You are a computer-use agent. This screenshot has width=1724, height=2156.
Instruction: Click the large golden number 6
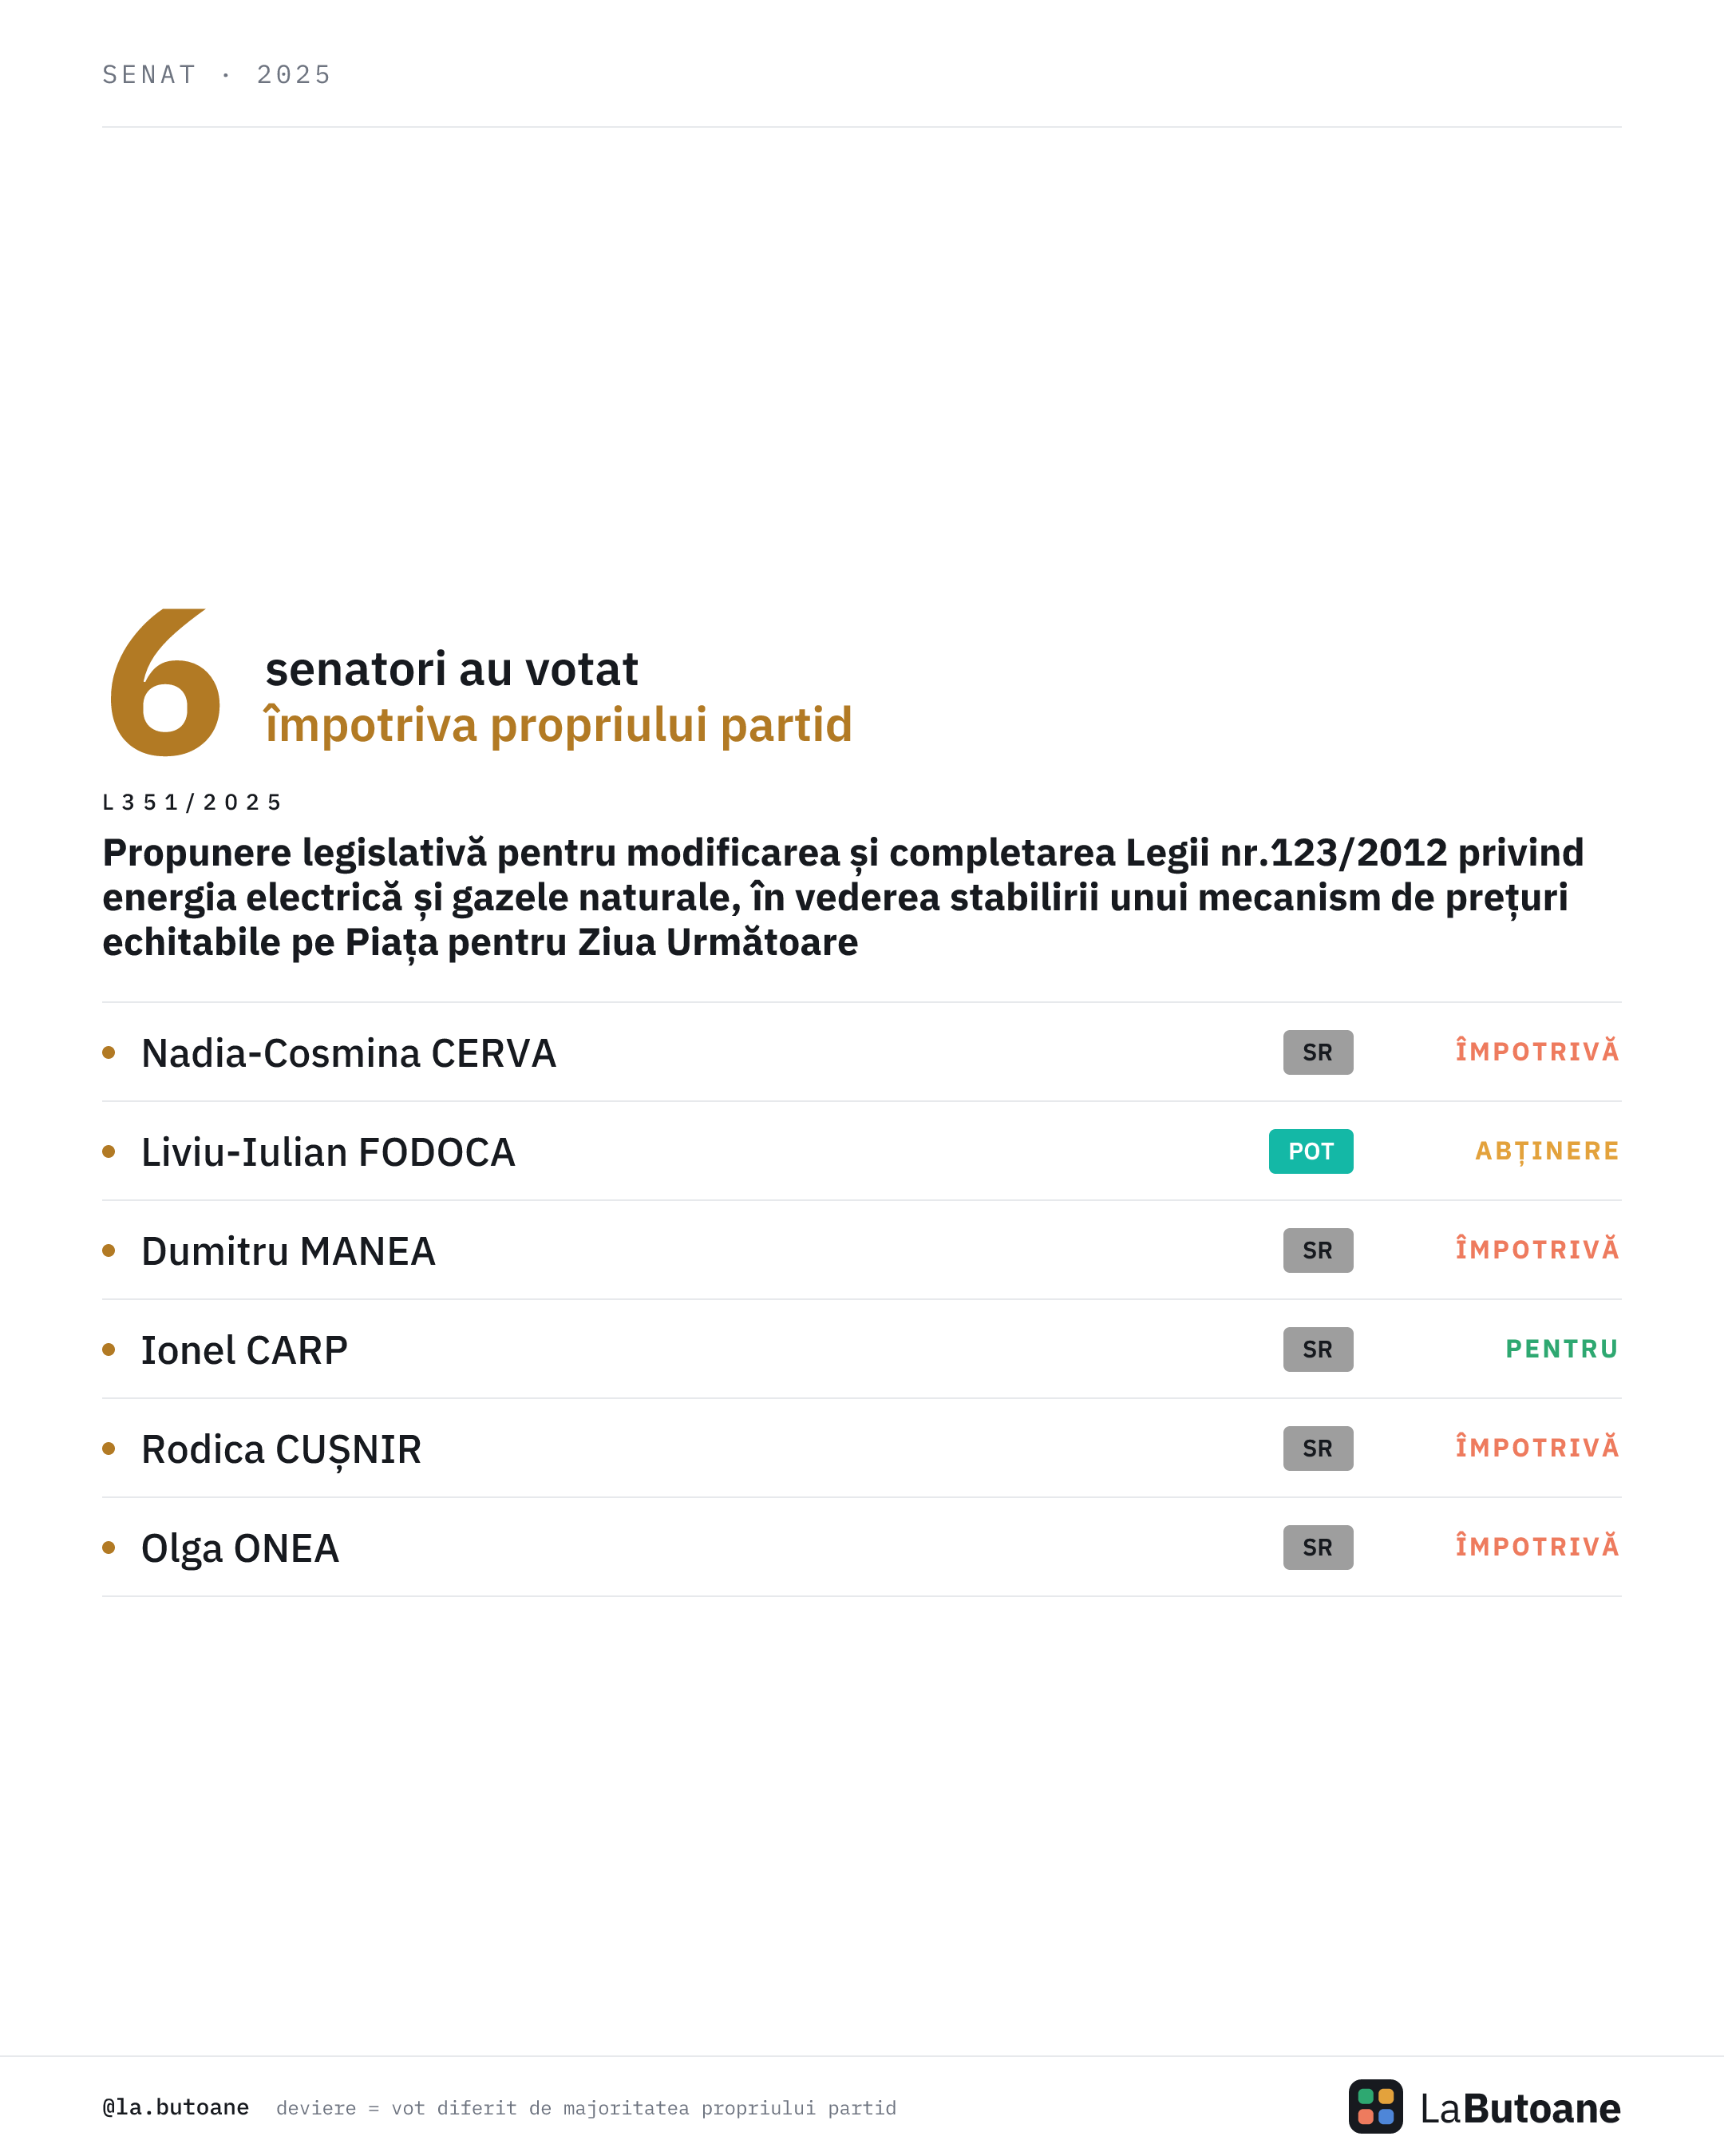coord(165,683)
